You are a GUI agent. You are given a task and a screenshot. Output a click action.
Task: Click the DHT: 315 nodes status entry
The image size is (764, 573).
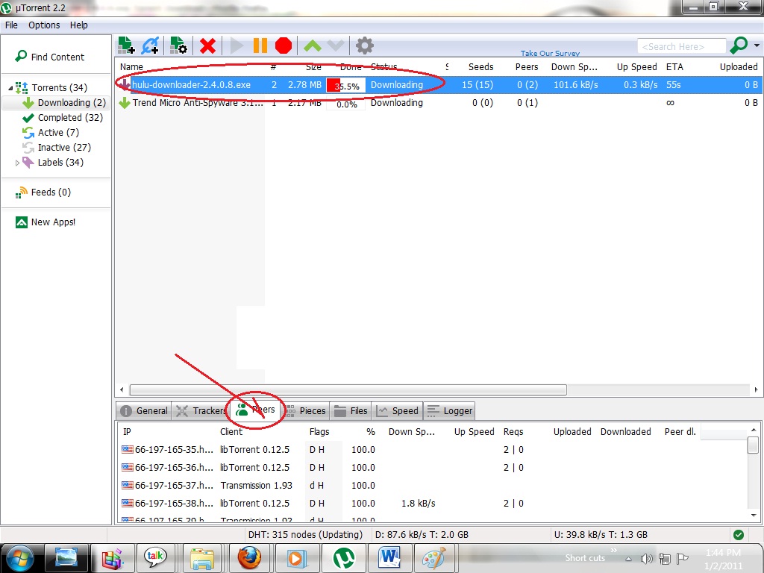pyautogui.click(x=305, y=534)
